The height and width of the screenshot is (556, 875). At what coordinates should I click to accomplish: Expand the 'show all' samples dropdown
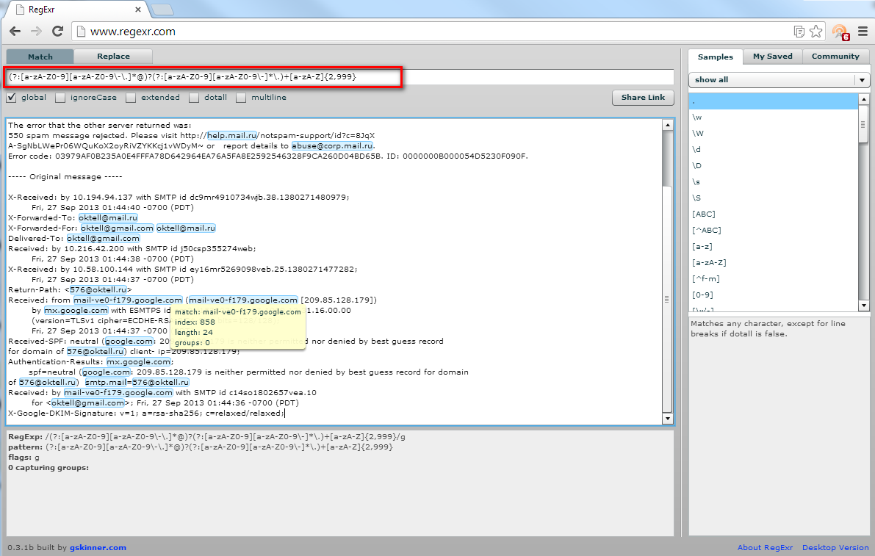[x=861, y=80]
